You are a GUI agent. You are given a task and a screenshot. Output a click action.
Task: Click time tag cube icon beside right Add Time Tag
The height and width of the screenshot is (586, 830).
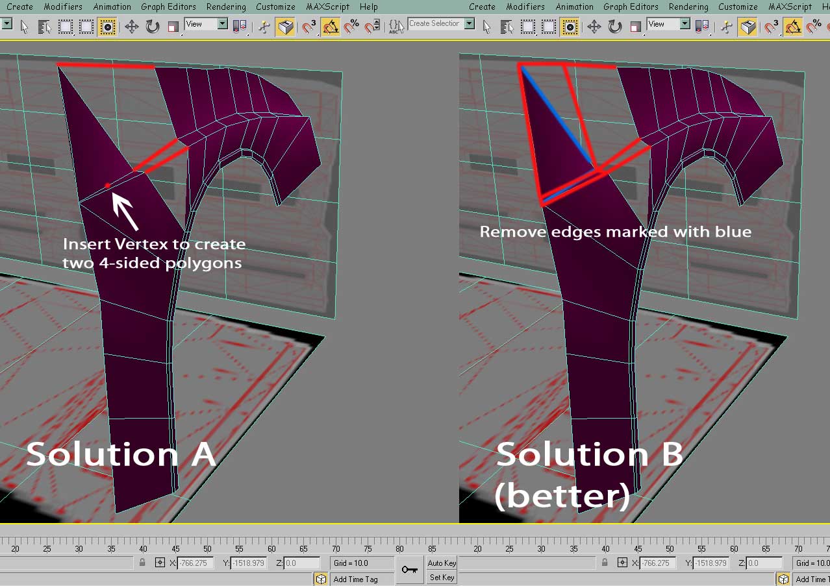(x=783, y=579)
